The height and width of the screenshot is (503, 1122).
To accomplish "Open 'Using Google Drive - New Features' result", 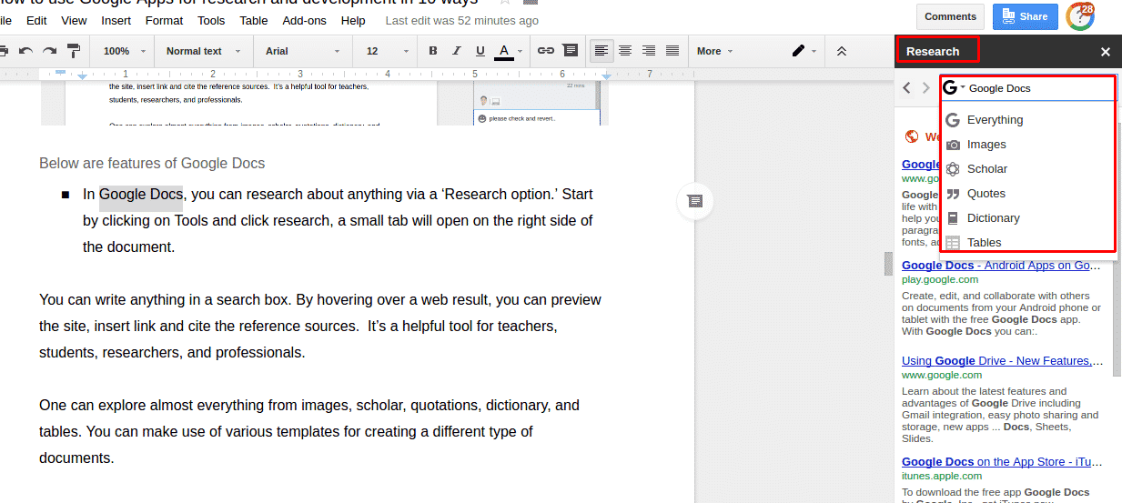I will click(x=1000, y=361).
